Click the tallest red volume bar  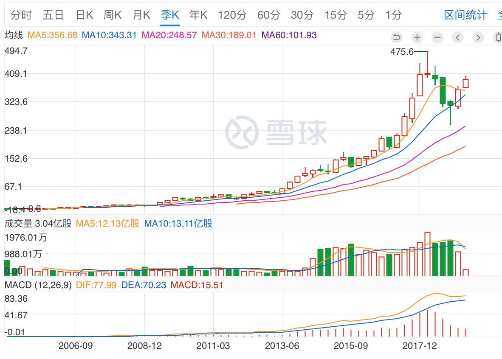(x=427, y=254)
